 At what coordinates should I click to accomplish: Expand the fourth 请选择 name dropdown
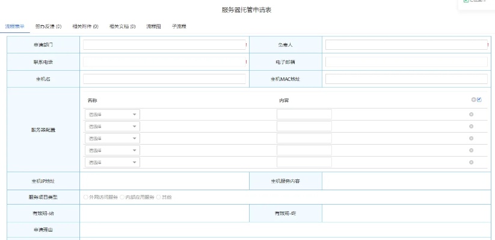point(112,150)
